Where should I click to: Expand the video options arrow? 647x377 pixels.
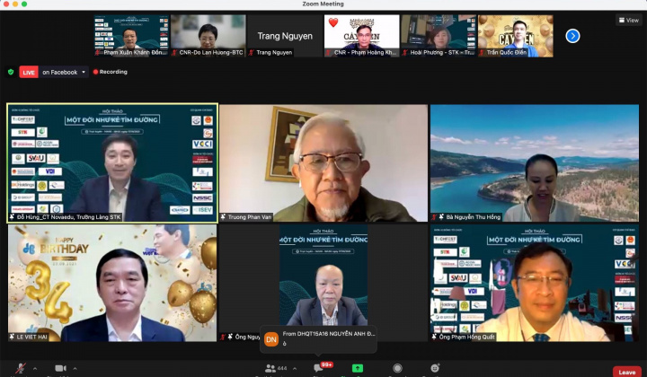point(77,369)
